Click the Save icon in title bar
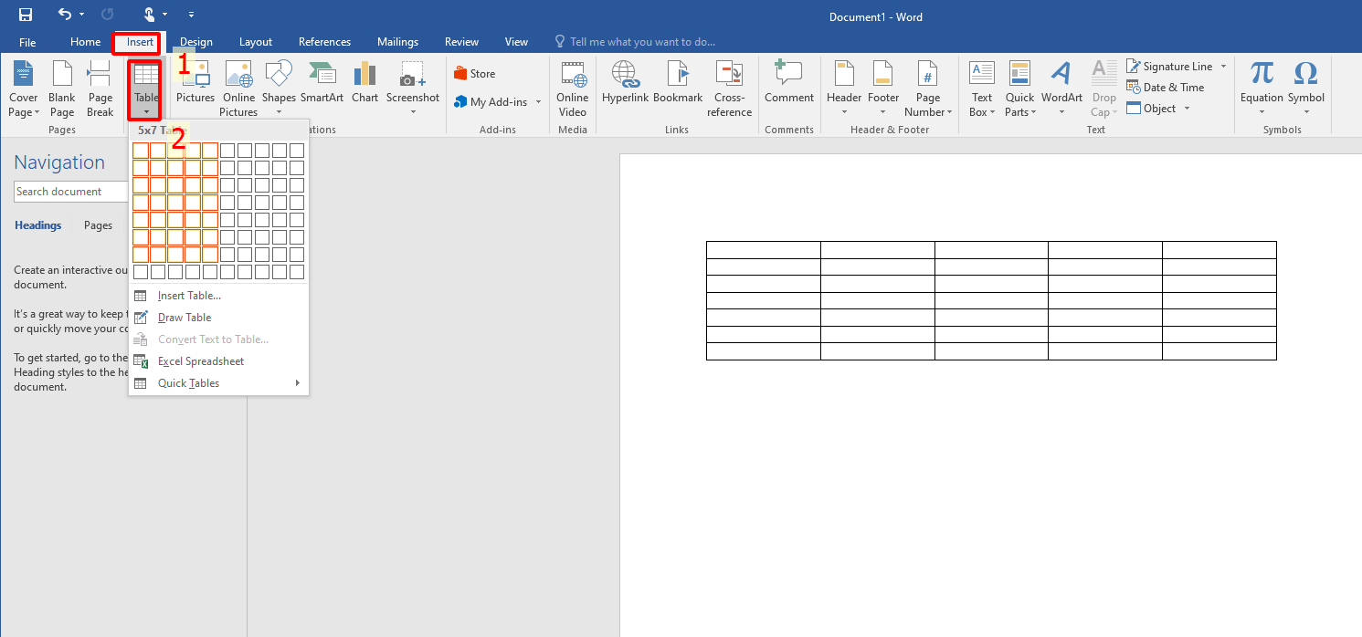This screenshot has height=637, width=1362. pyautogui.click(x=26, y=15)
